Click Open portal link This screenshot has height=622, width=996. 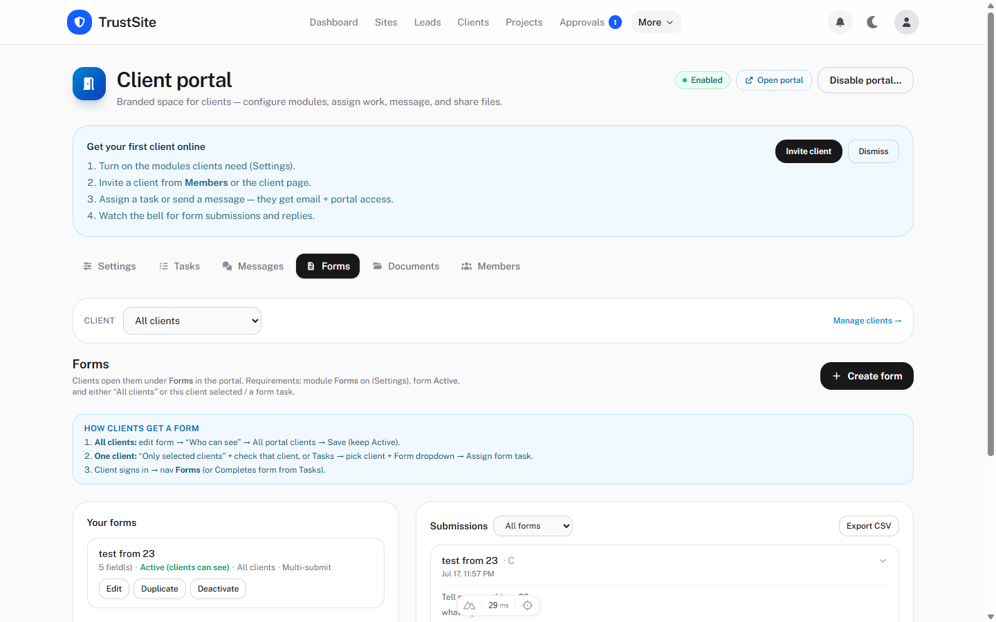coord(774,80)
